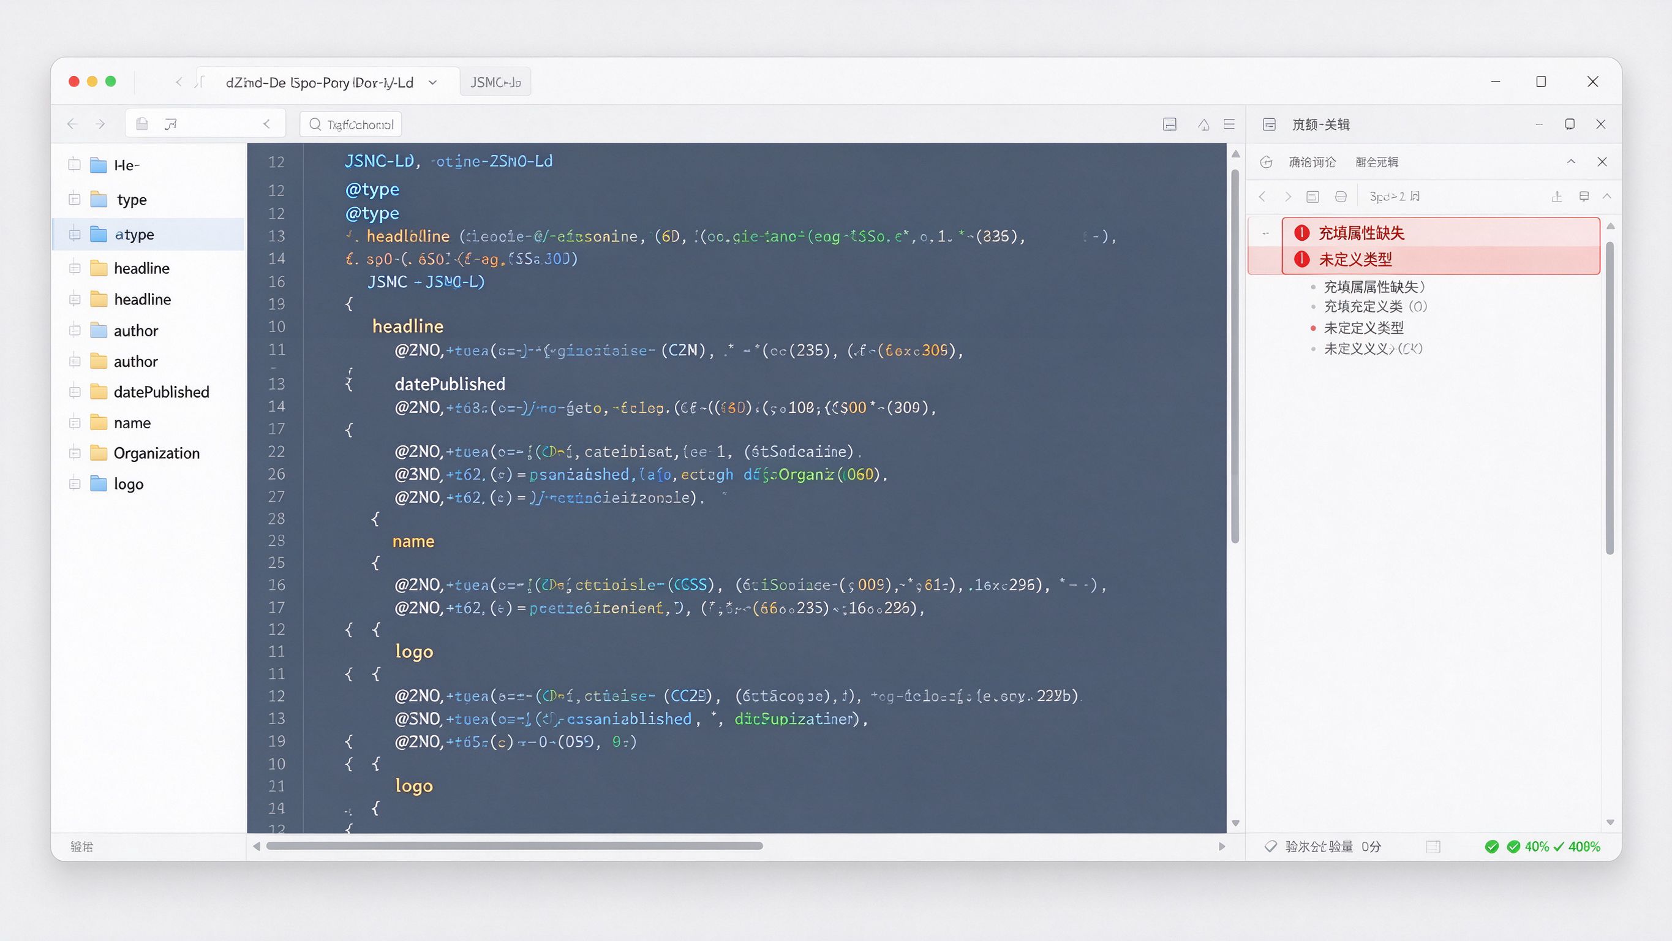Screen dimensions: 1672x941
Task: Open the dropdown chevron on the first title tab
Action: (x=433, y=83)
